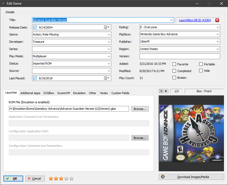Expand the Region dropdown
Viewport: 228px width, 185px height.
pos(218,49)
